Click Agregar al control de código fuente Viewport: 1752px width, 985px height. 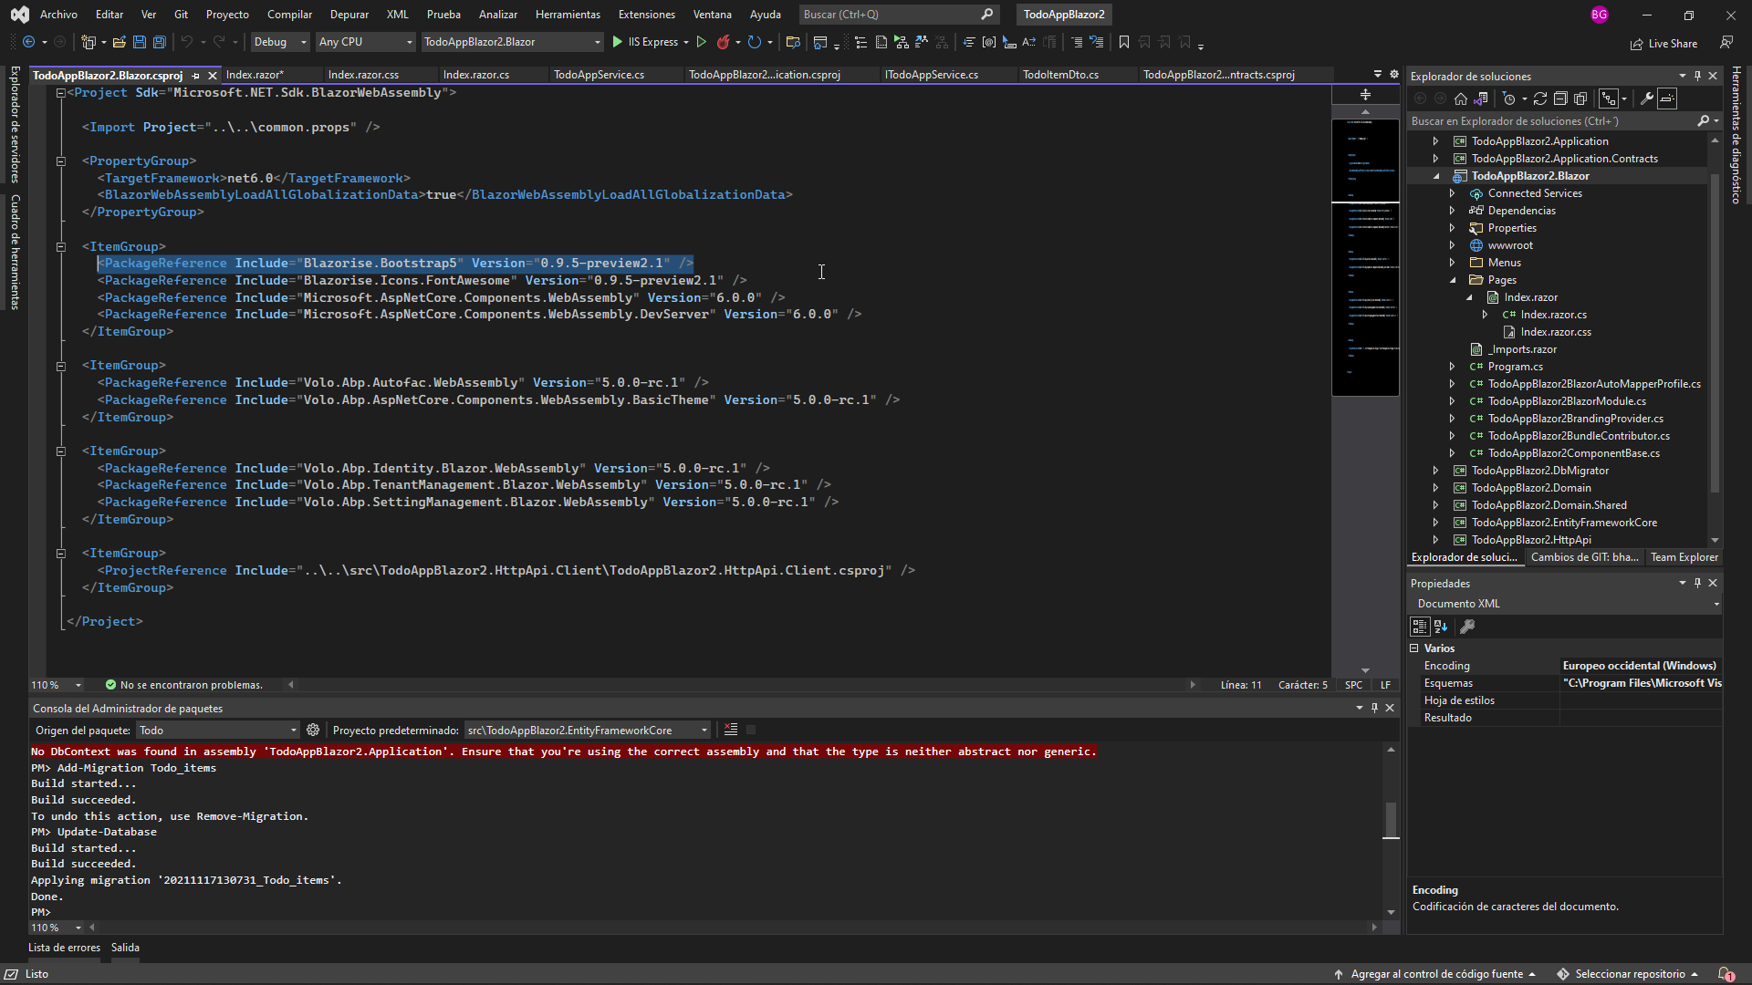coord(1435,974)
